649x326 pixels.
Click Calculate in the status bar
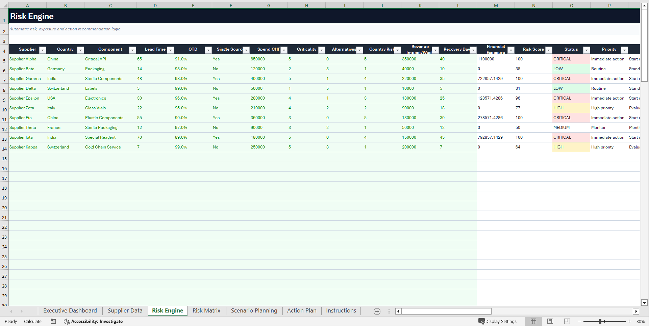click(x=33, y=321)
